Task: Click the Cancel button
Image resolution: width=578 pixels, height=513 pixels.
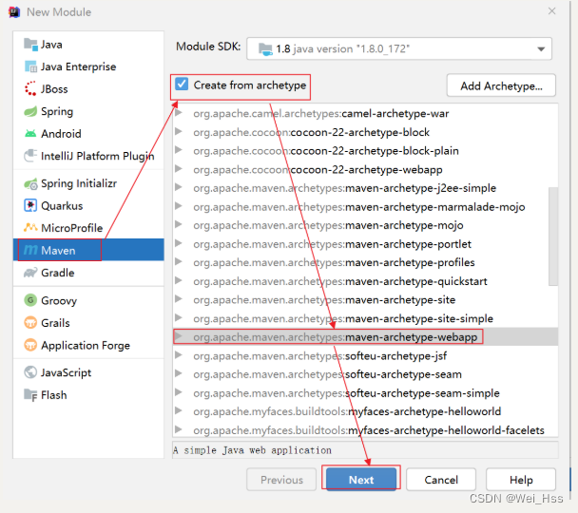Action: click(441, 480)
